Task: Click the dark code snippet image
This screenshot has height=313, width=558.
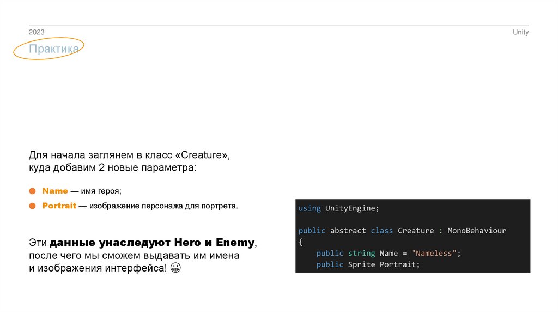Action: click(413, 236)
